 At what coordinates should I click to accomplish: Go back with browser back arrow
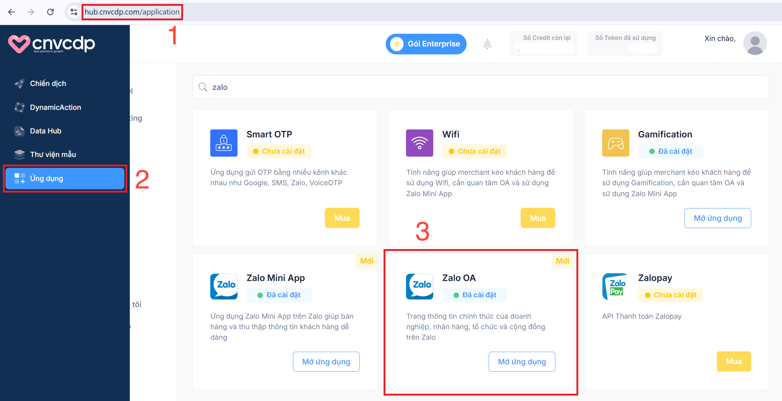11,12
